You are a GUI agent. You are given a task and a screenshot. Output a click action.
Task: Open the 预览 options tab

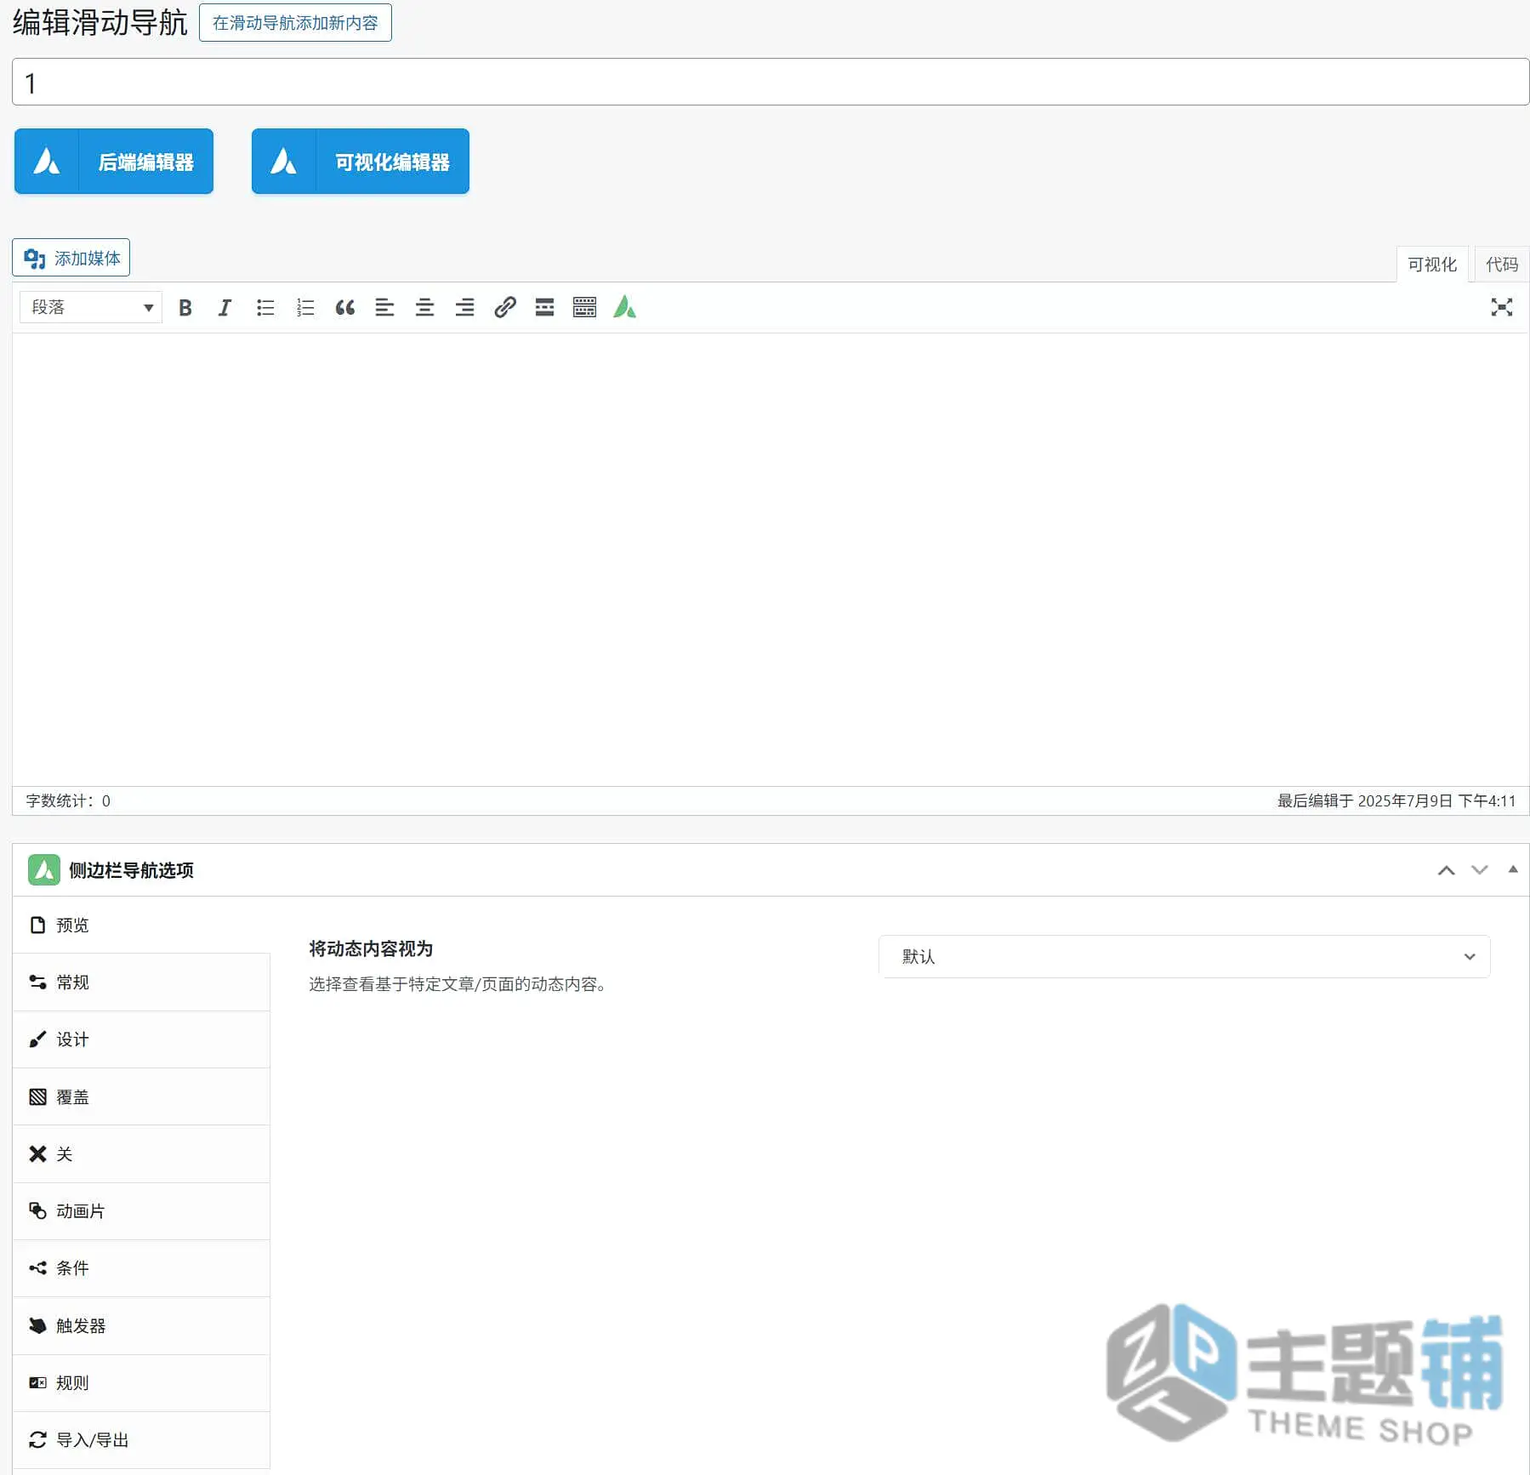click(x=141, y=925)
